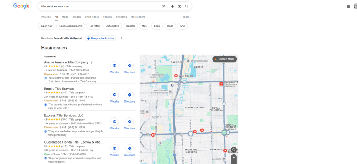Open the Google account profile picture

point(355,6)
